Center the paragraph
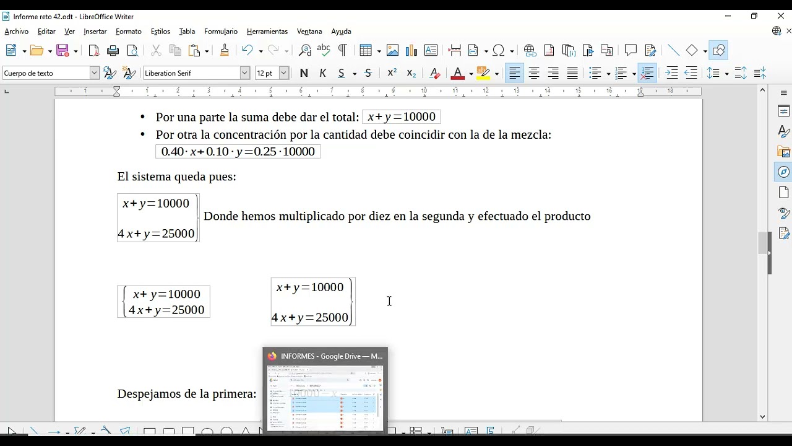The image size is (792, 446). tap(534, 73)
